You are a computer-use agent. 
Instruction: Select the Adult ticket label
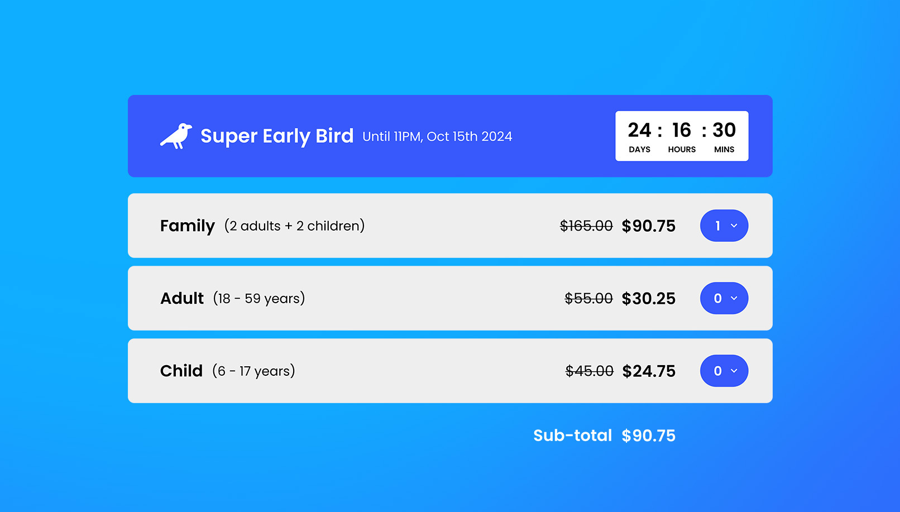pyautogui.click(x=182, y=298)
